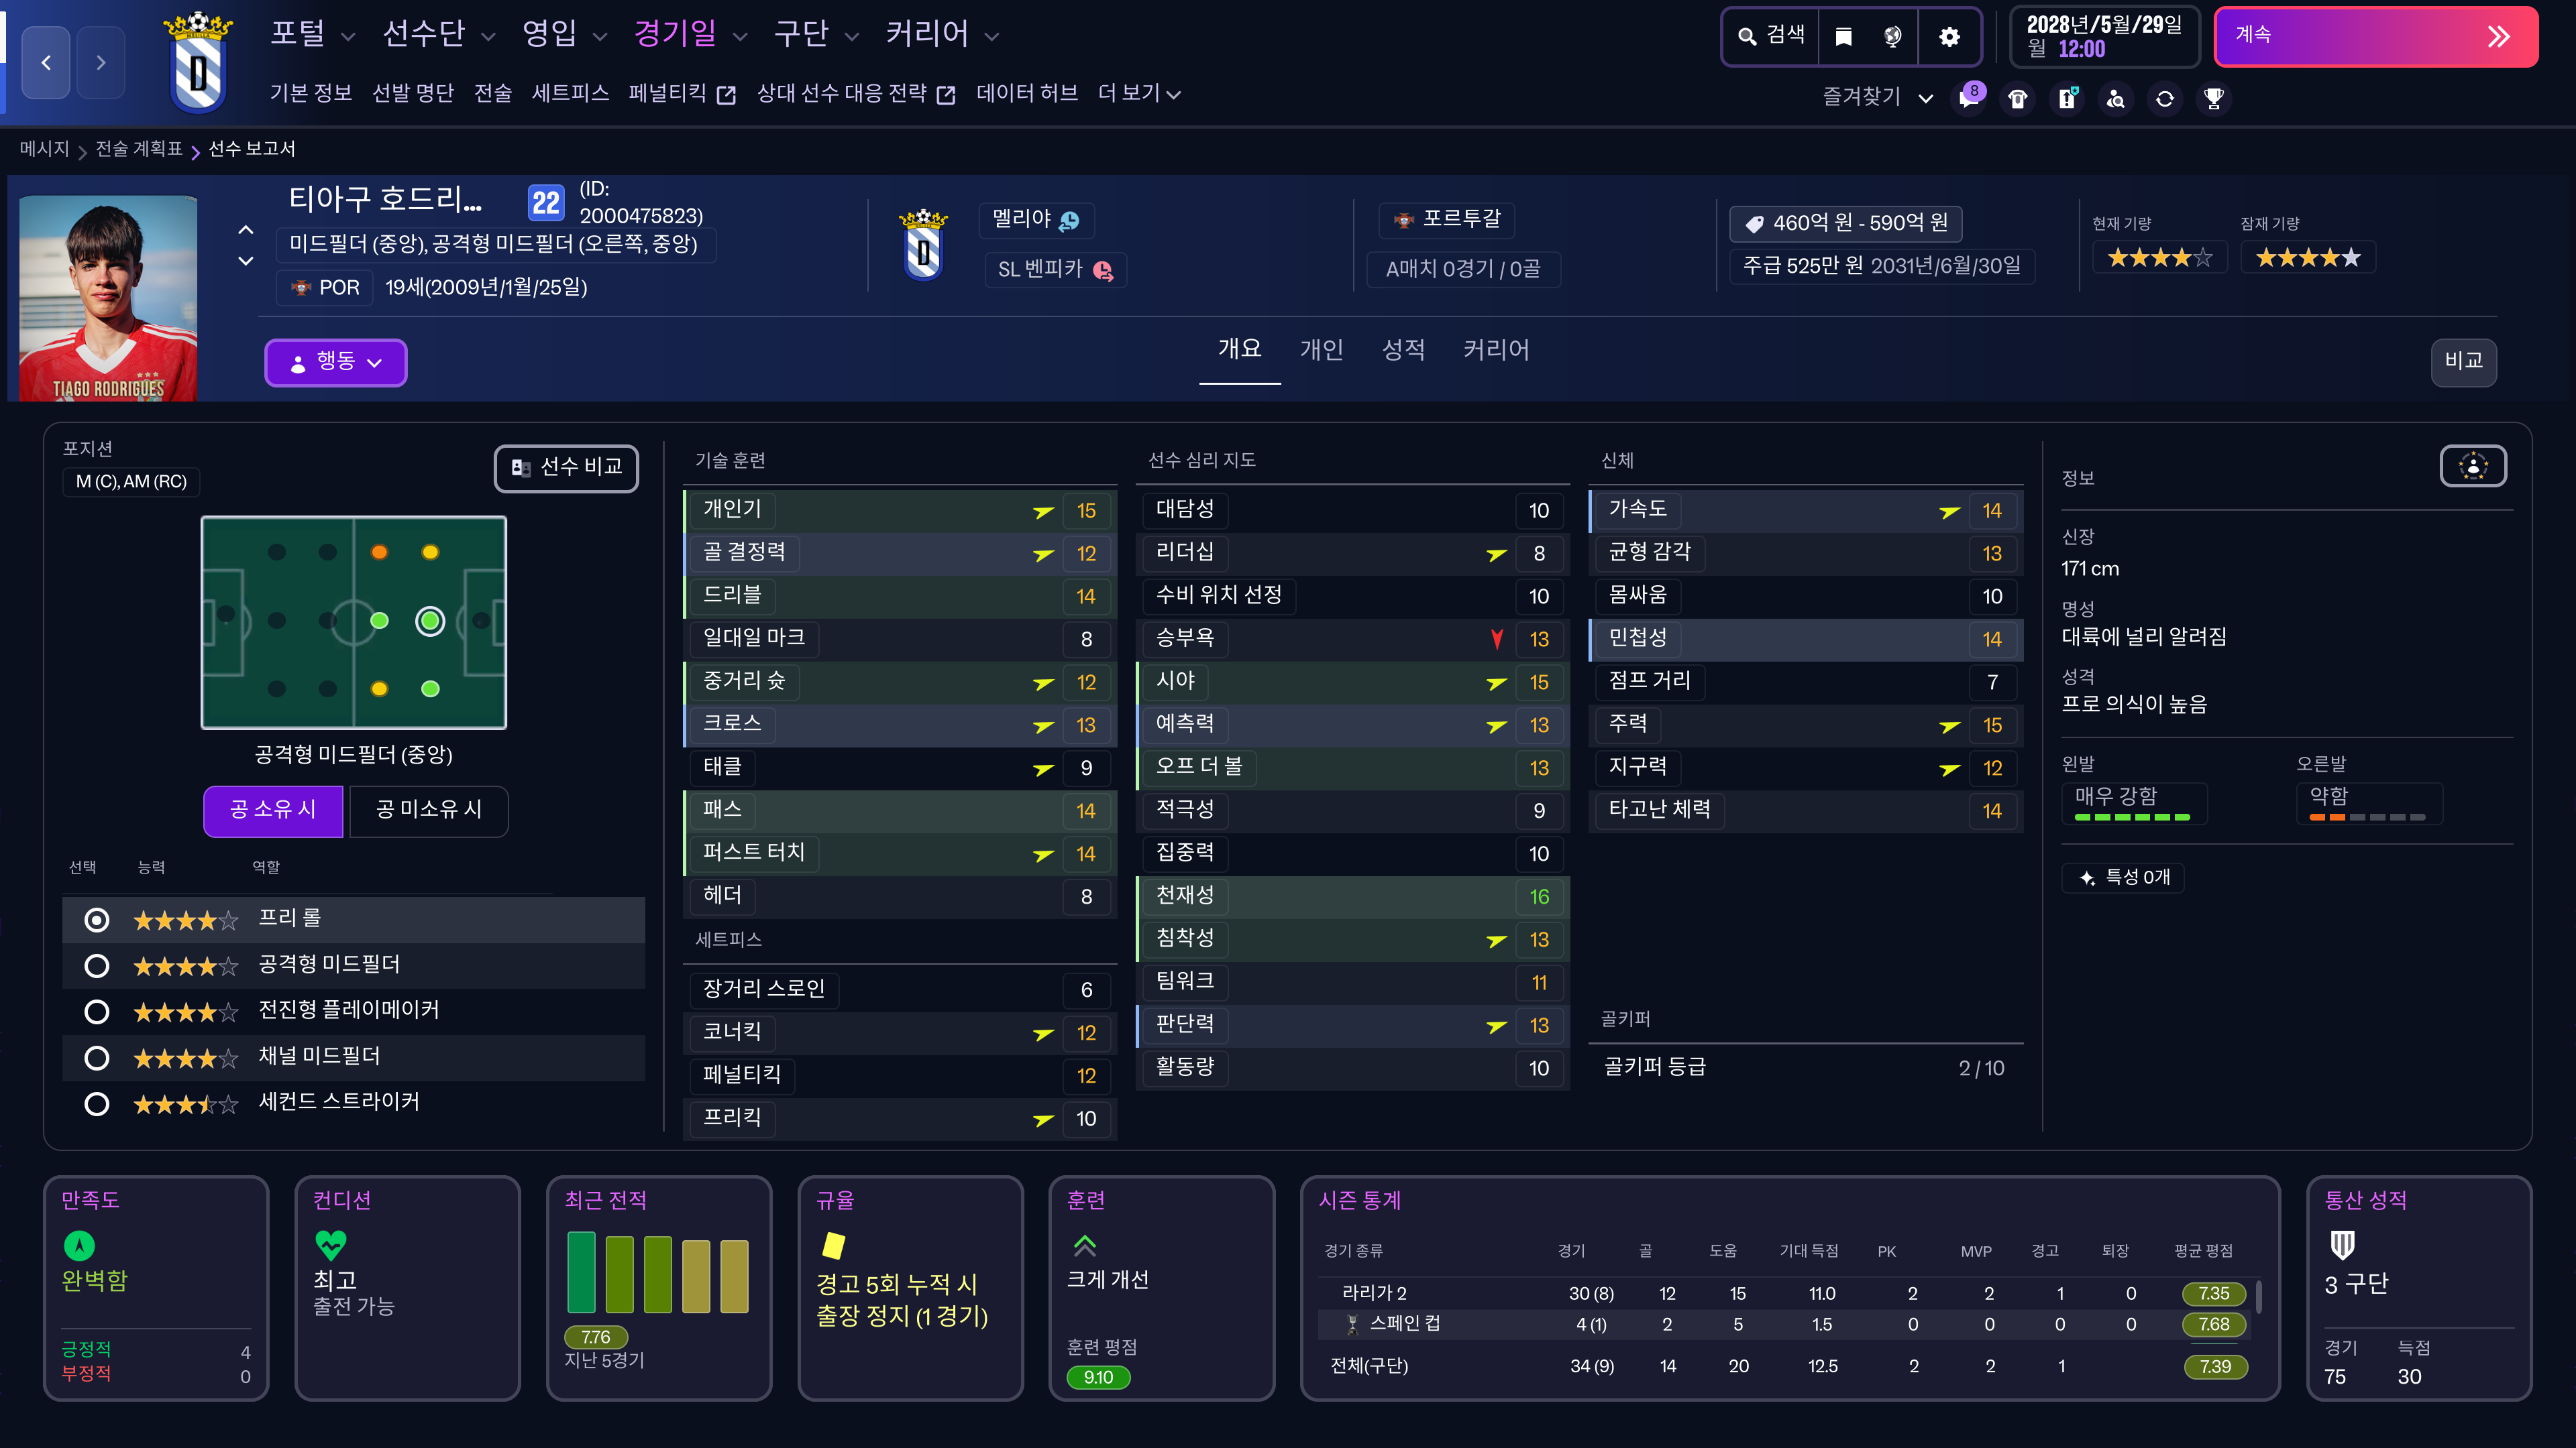This screenshot has height=1448, width=2576.
Task: Click the scrollbar in 시즌 통계 panel
Action: coord(2258,1298)
